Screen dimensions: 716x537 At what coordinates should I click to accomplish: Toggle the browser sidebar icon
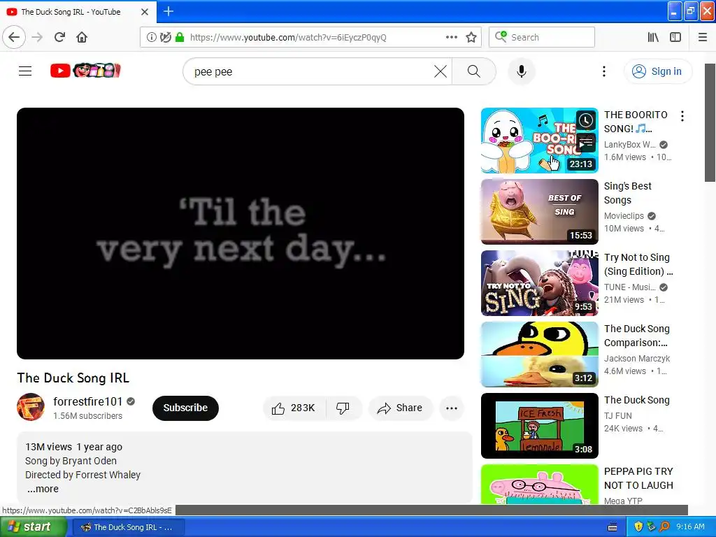click(x=675, y=37)
